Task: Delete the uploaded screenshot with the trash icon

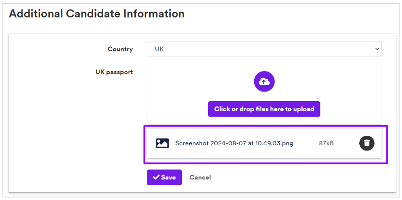Action: point(367,143)
